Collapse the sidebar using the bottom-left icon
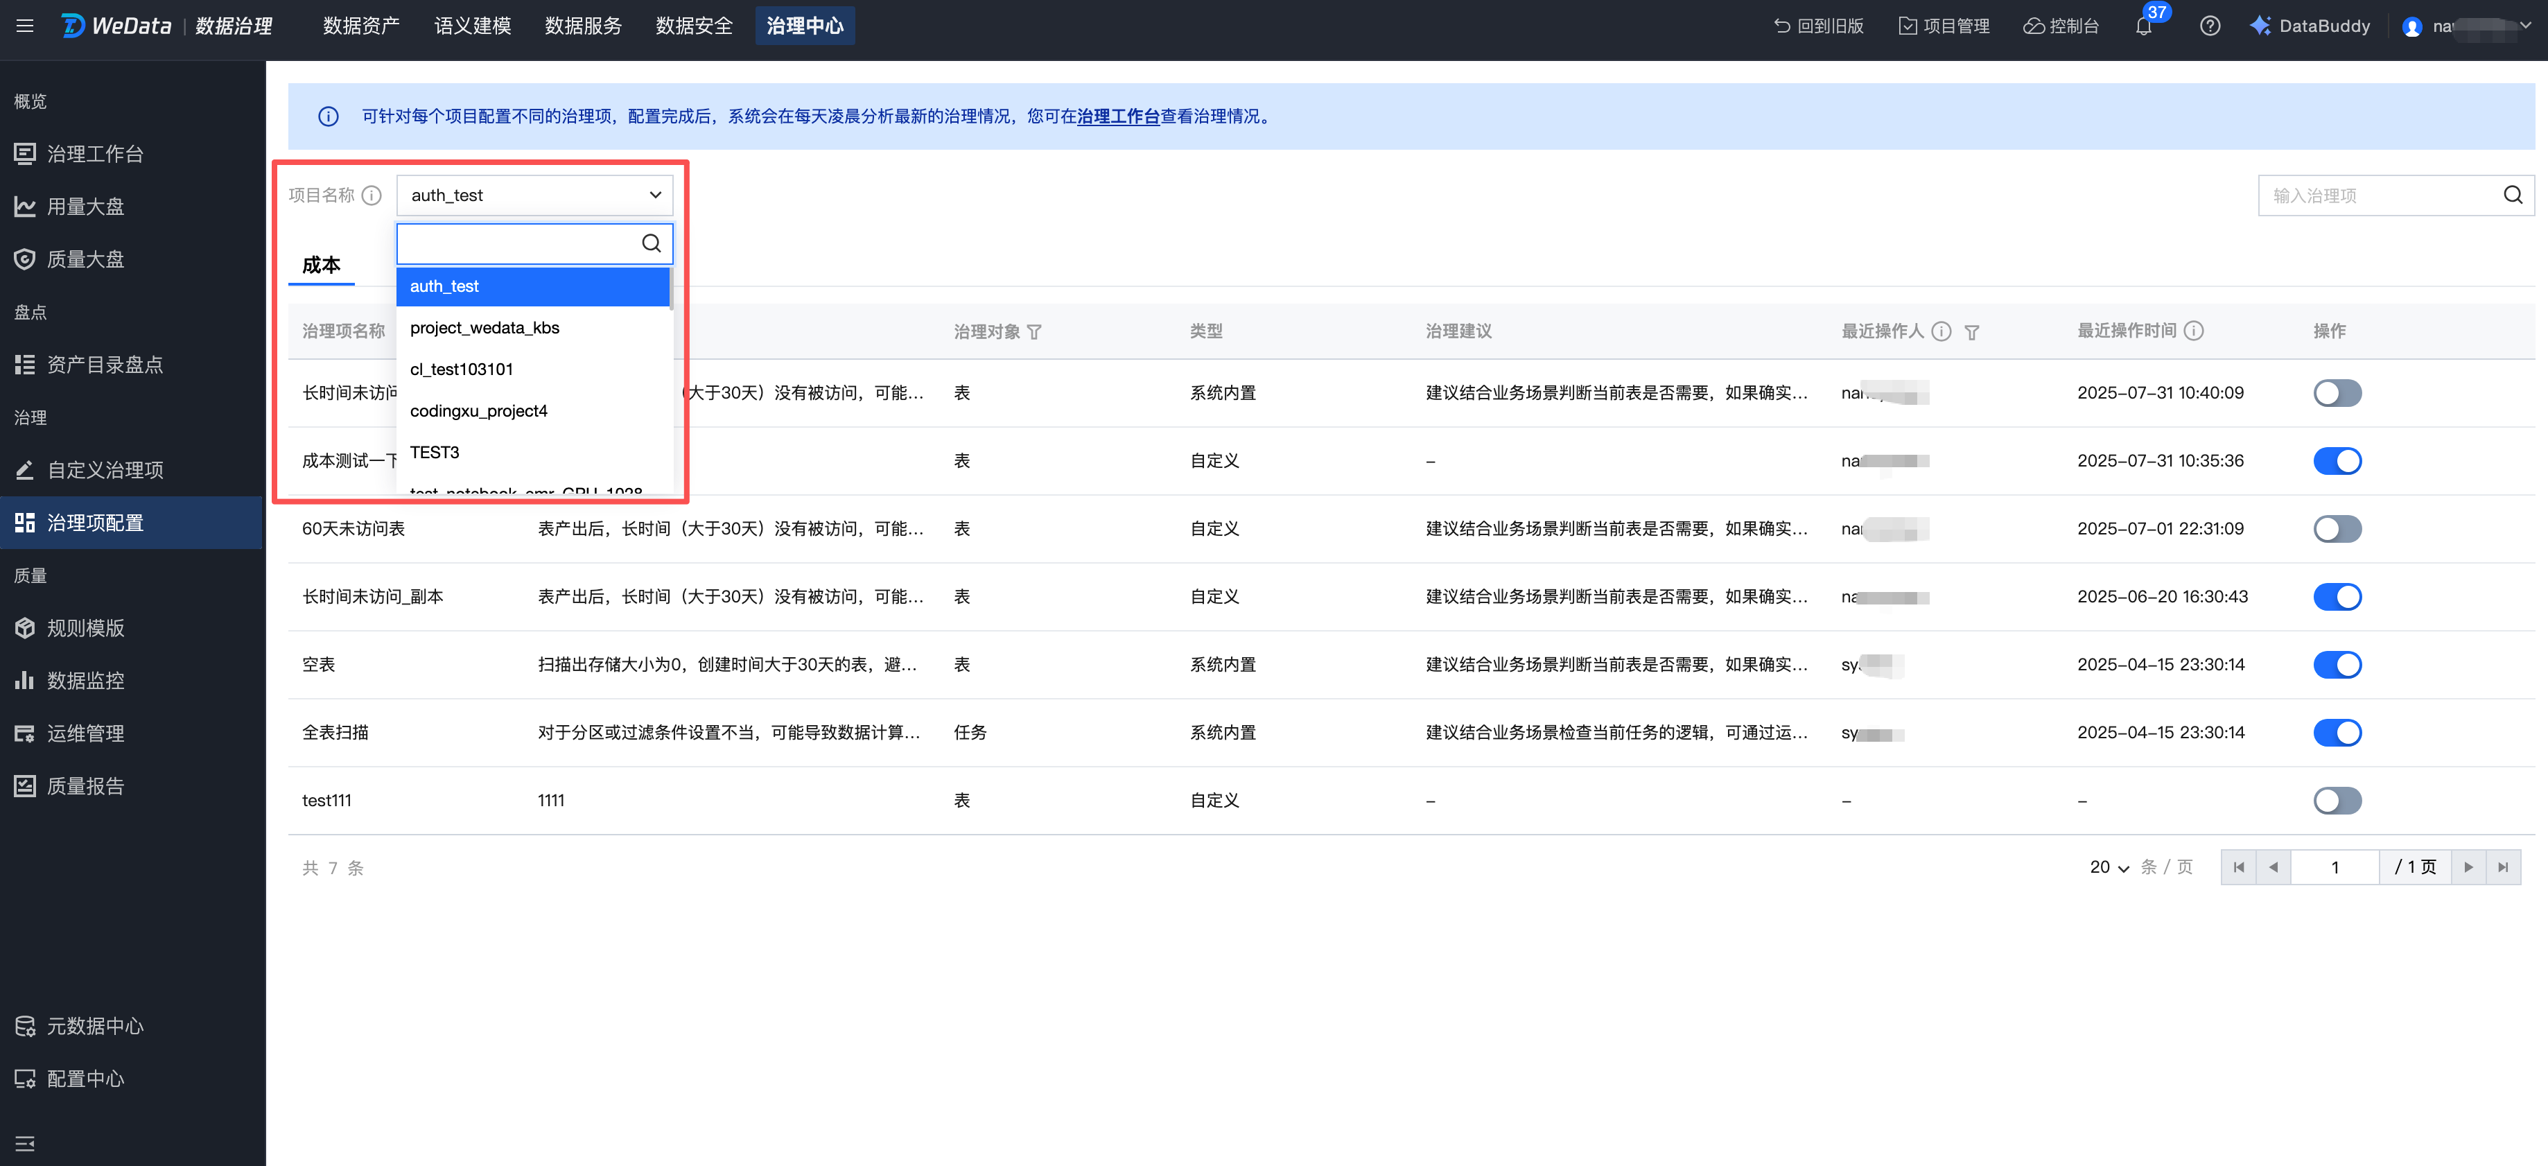 [x=25, y=1143]
